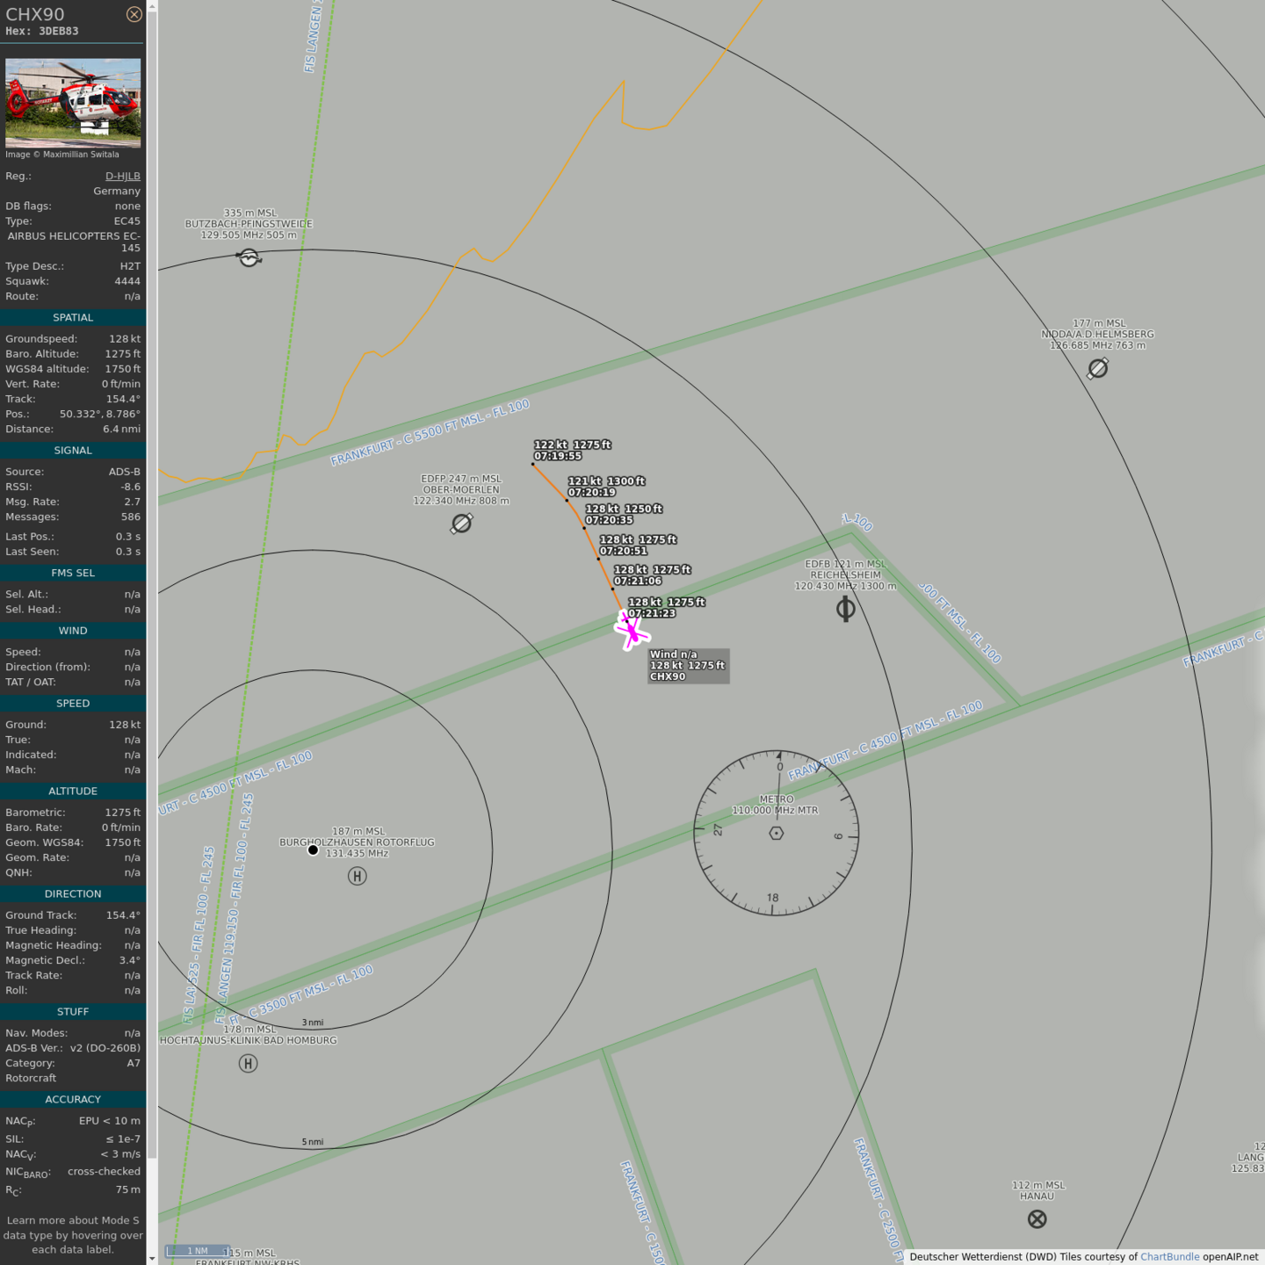Click the Butzbach-Pfingstweide glider site icon
The width and height of the screenshot is (1265, 1265).
[x=249, y=257]
